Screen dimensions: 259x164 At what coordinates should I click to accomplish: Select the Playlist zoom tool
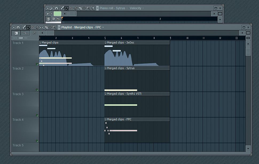pyautogui.click(x=54, y=27)
